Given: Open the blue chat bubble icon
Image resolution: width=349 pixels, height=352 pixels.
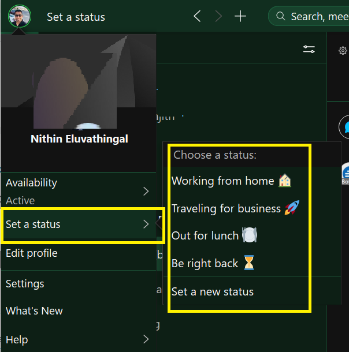Looking at the screenshot, I should point(345,126).
